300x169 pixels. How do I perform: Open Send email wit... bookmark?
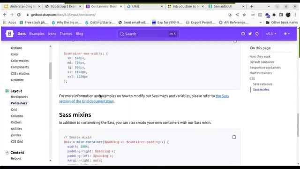point(133,23)
